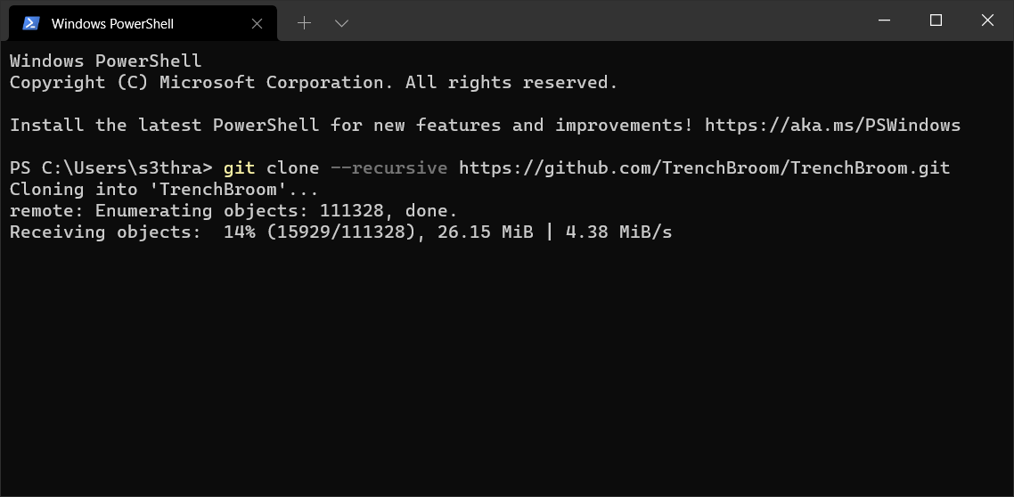Open a new tab with the plus button
The width and height of the screenshot is (1014, 497).
tap(304, 23)
